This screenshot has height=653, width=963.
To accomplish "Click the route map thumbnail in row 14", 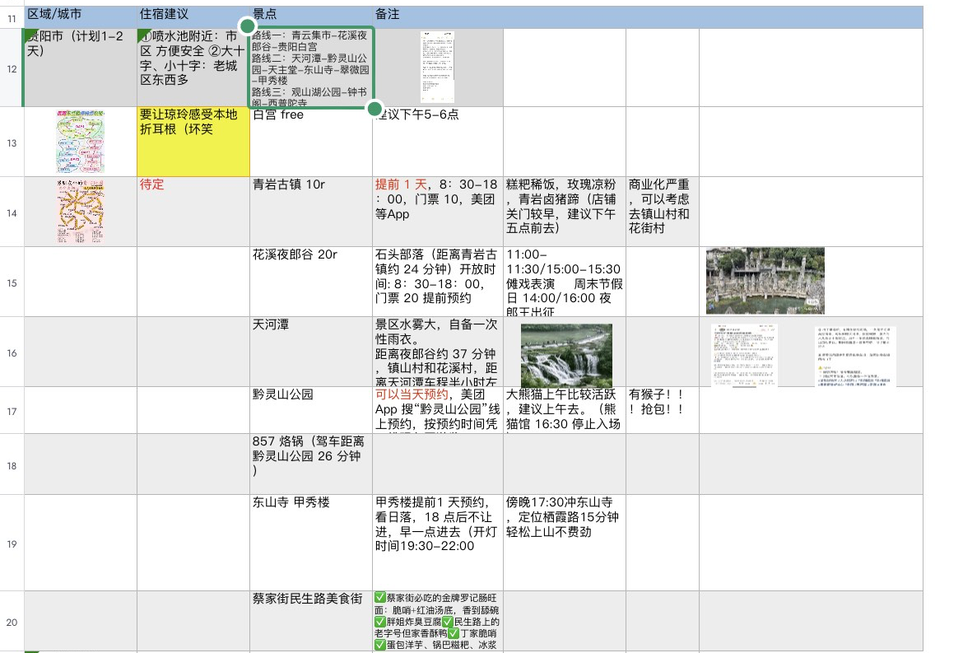I will pyautogui.click(x=81, y=212).
